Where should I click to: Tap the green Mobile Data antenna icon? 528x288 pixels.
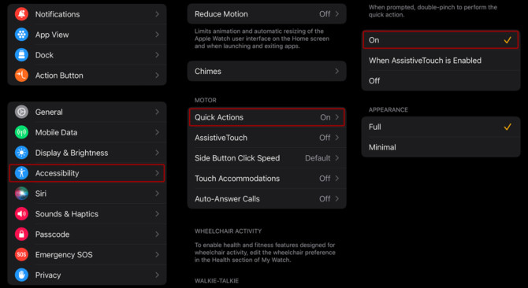pyautogui.click(x=21, y=132)
